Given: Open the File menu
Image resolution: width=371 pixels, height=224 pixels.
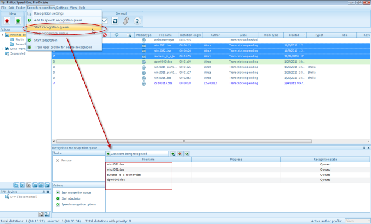Looking at the screenshot, I should tap(3, 8).
